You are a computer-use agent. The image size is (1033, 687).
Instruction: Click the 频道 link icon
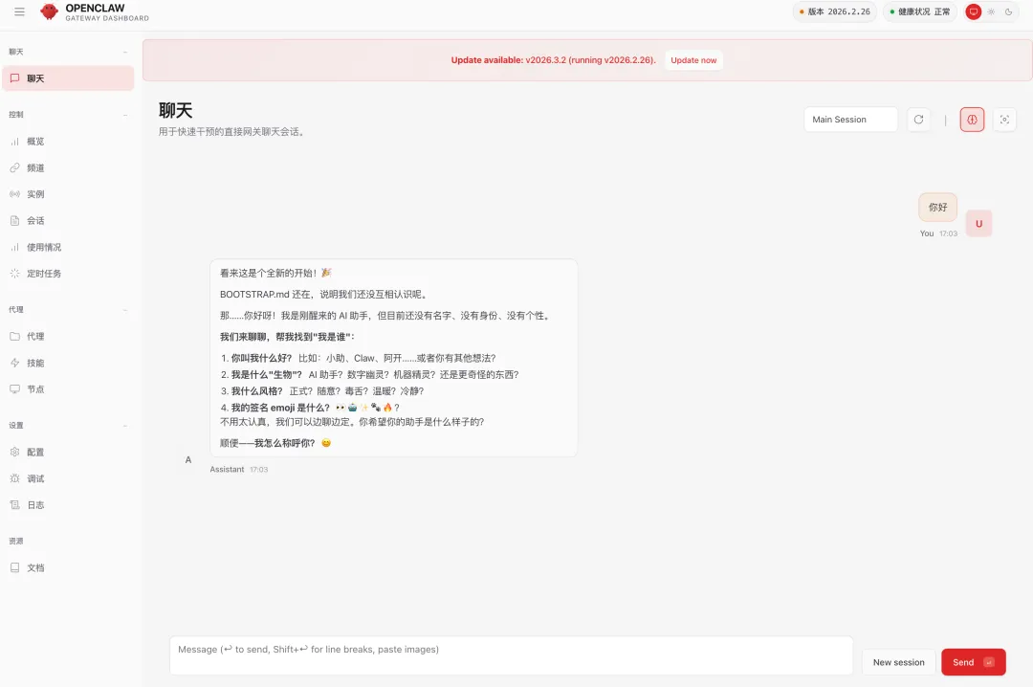click(14, 168)
